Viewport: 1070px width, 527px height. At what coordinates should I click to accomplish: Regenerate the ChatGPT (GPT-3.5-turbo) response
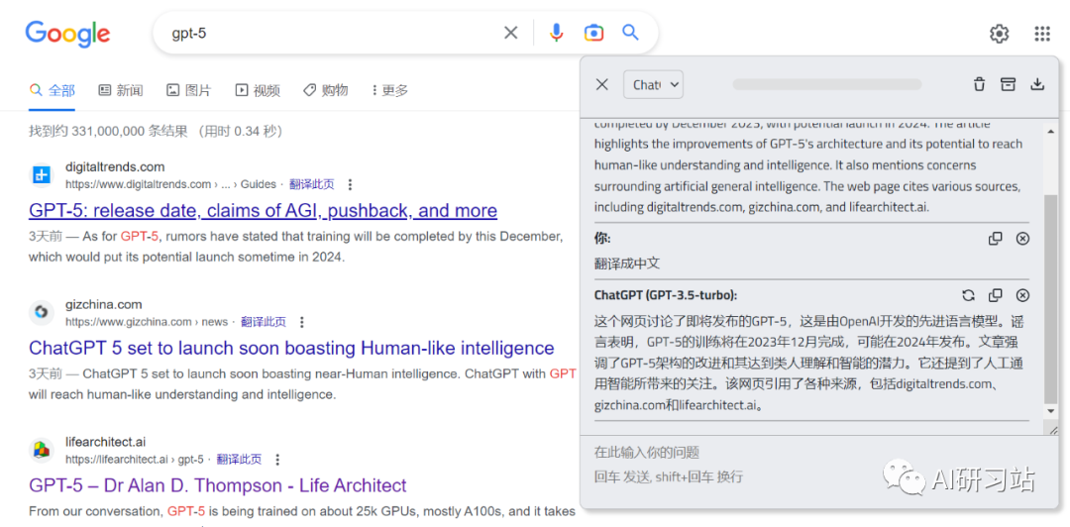coord(968,295)
